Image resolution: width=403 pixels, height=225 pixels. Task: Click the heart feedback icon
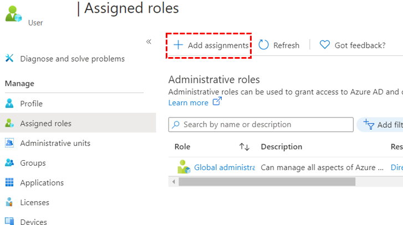click(x=325, y=45)
